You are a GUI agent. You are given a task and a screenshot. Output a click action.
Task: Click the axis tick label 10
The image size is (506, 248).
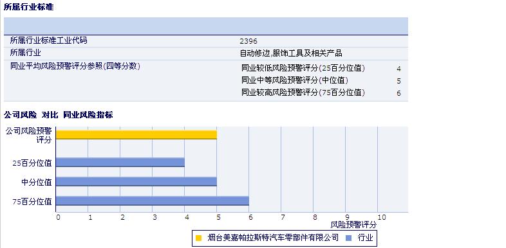(x=382, y=217)
